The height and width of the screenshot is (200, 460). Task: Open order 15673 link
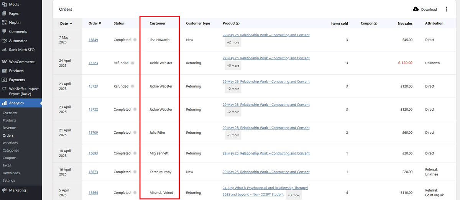93,172
